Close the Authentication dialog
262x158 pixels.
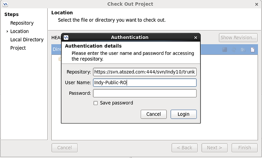coord(196,37)
